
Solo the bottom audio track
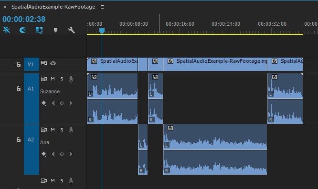click(x=62, y=181)
